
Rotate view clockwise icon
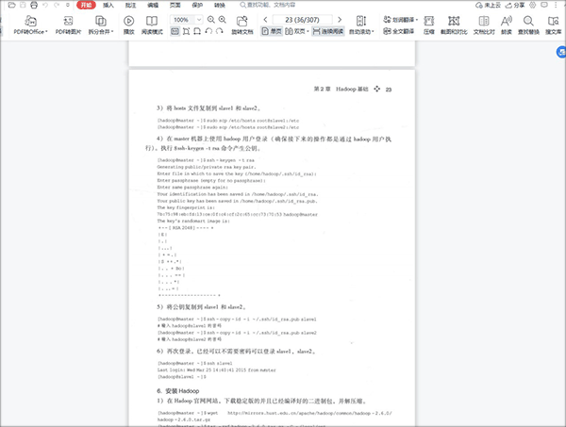point(220,31)
